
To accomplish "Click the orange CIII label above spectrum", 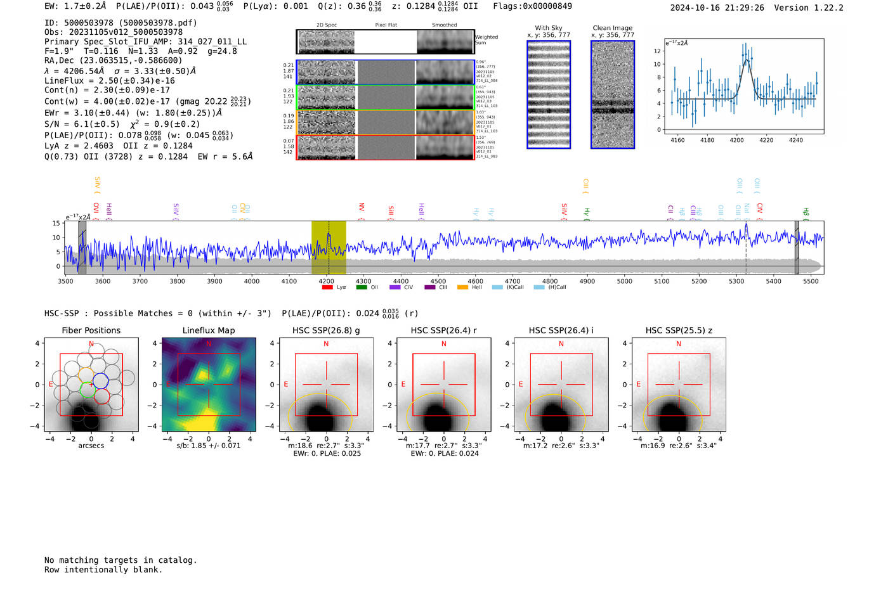I will [585, 186].
